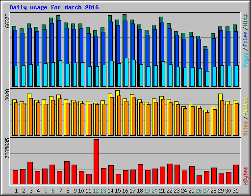This screenshot has height=196, width=251.
Task: Select day 21 label on the x-axis
Action: pos(162,191)
